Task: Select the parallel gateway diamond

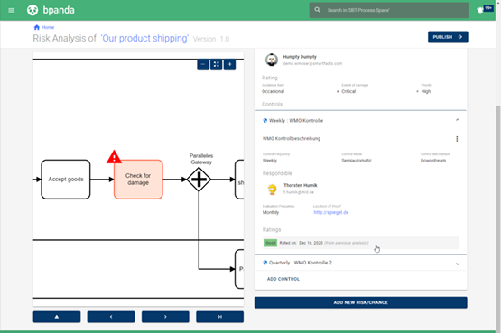Action: (x=199, y=180)
